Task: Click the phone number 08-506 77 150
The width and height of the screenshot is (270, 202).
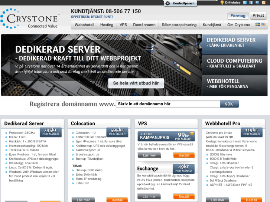Action: point(123,11)
